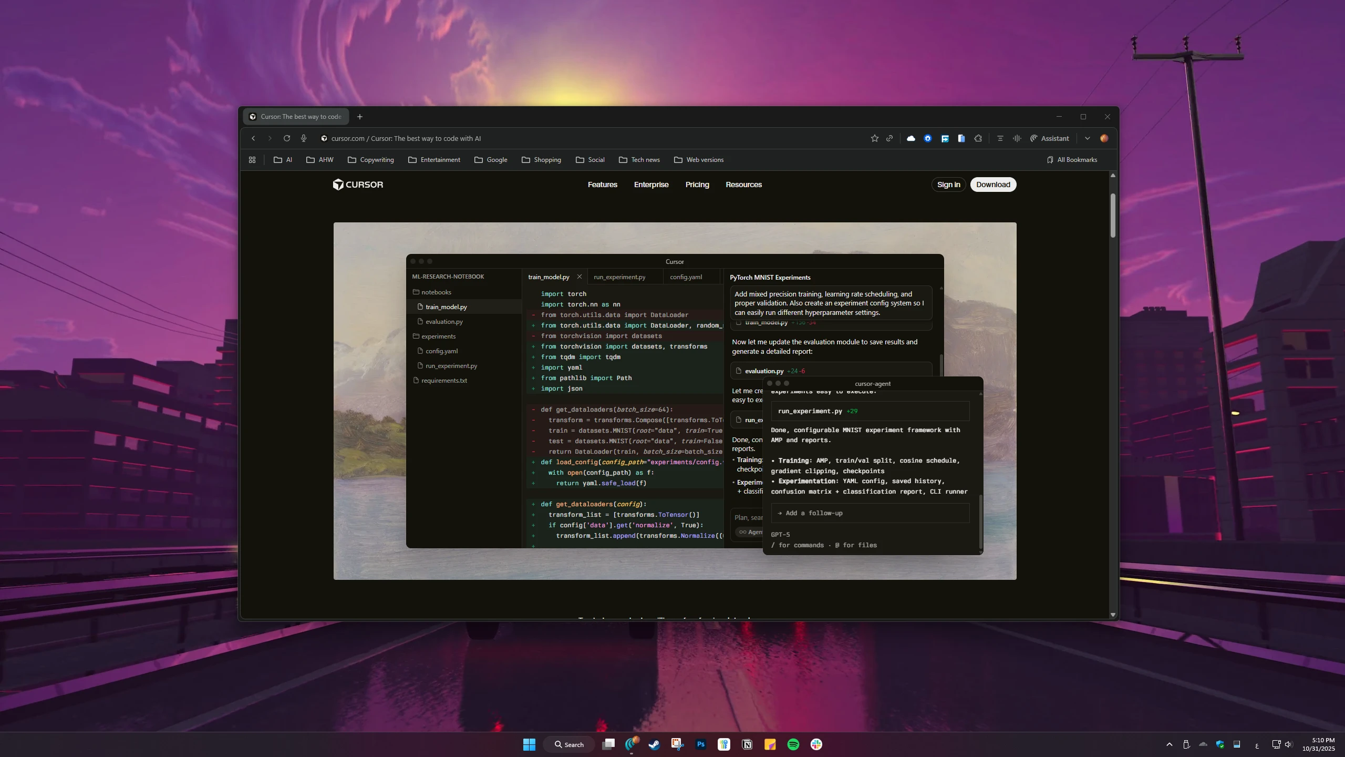Open the extensions puzzle piece icon
Screen dimensions: 1345x757
pos(978,138)
